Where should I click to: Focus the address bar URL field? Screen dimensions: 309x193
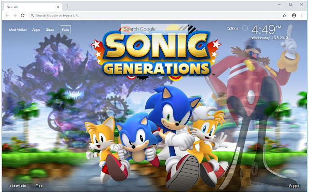click(158, 15)
